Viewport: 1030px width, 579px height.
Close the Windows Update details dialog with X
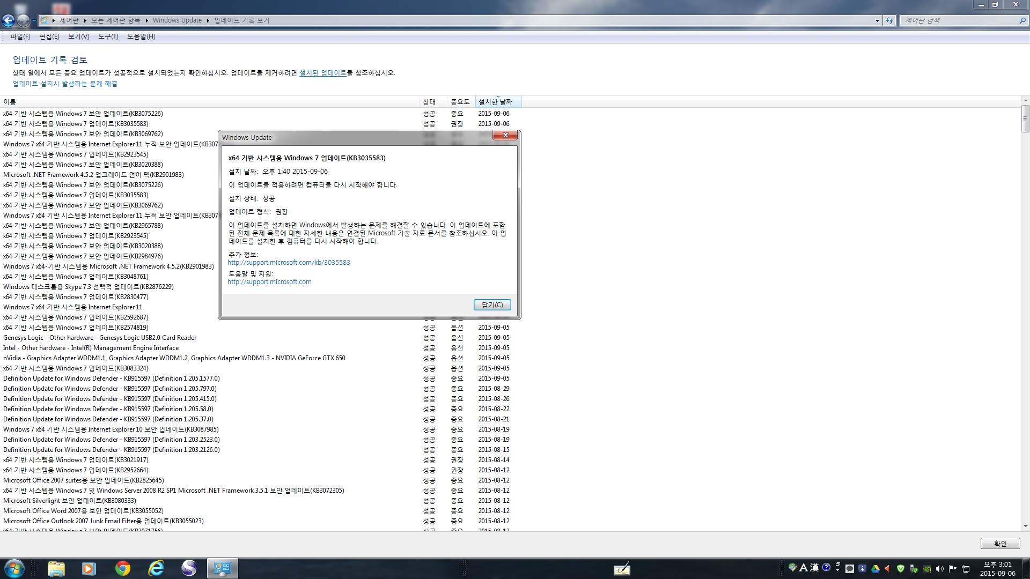(x=505, y=136)
